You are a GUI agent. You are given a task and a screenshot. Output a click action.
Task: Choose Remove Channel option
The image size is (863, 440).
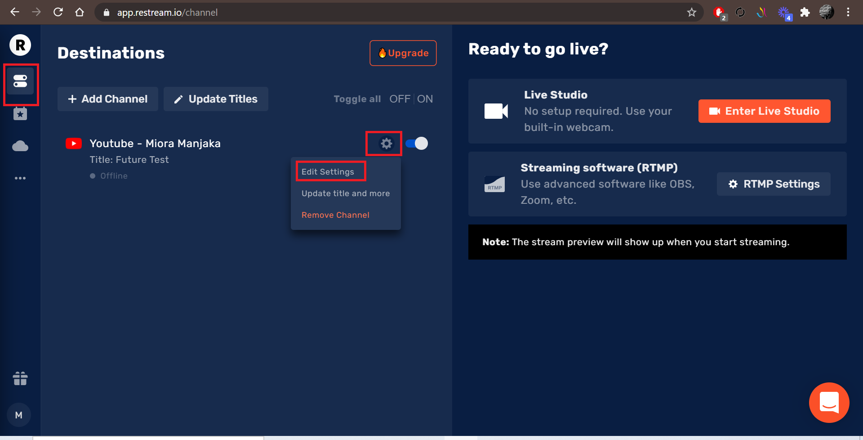335,215
